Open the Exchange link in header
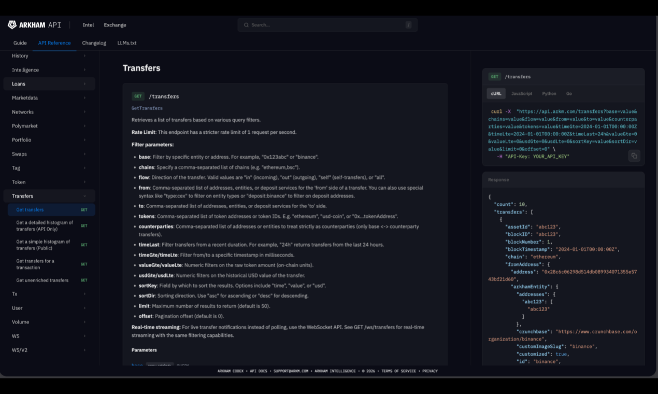This screenshot has width=658, height=394. tap(115, 25)
